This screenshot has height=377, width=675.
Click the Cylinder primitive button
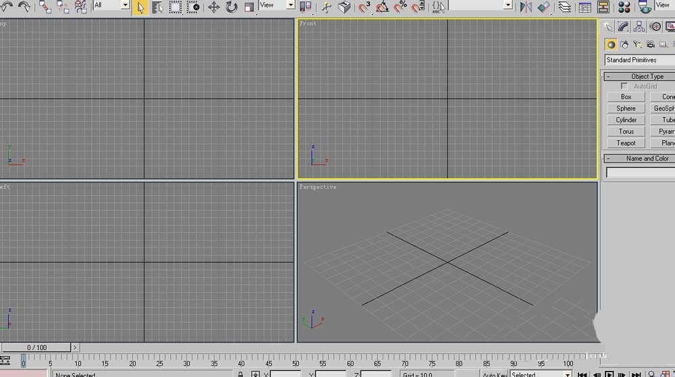(626, 120)
